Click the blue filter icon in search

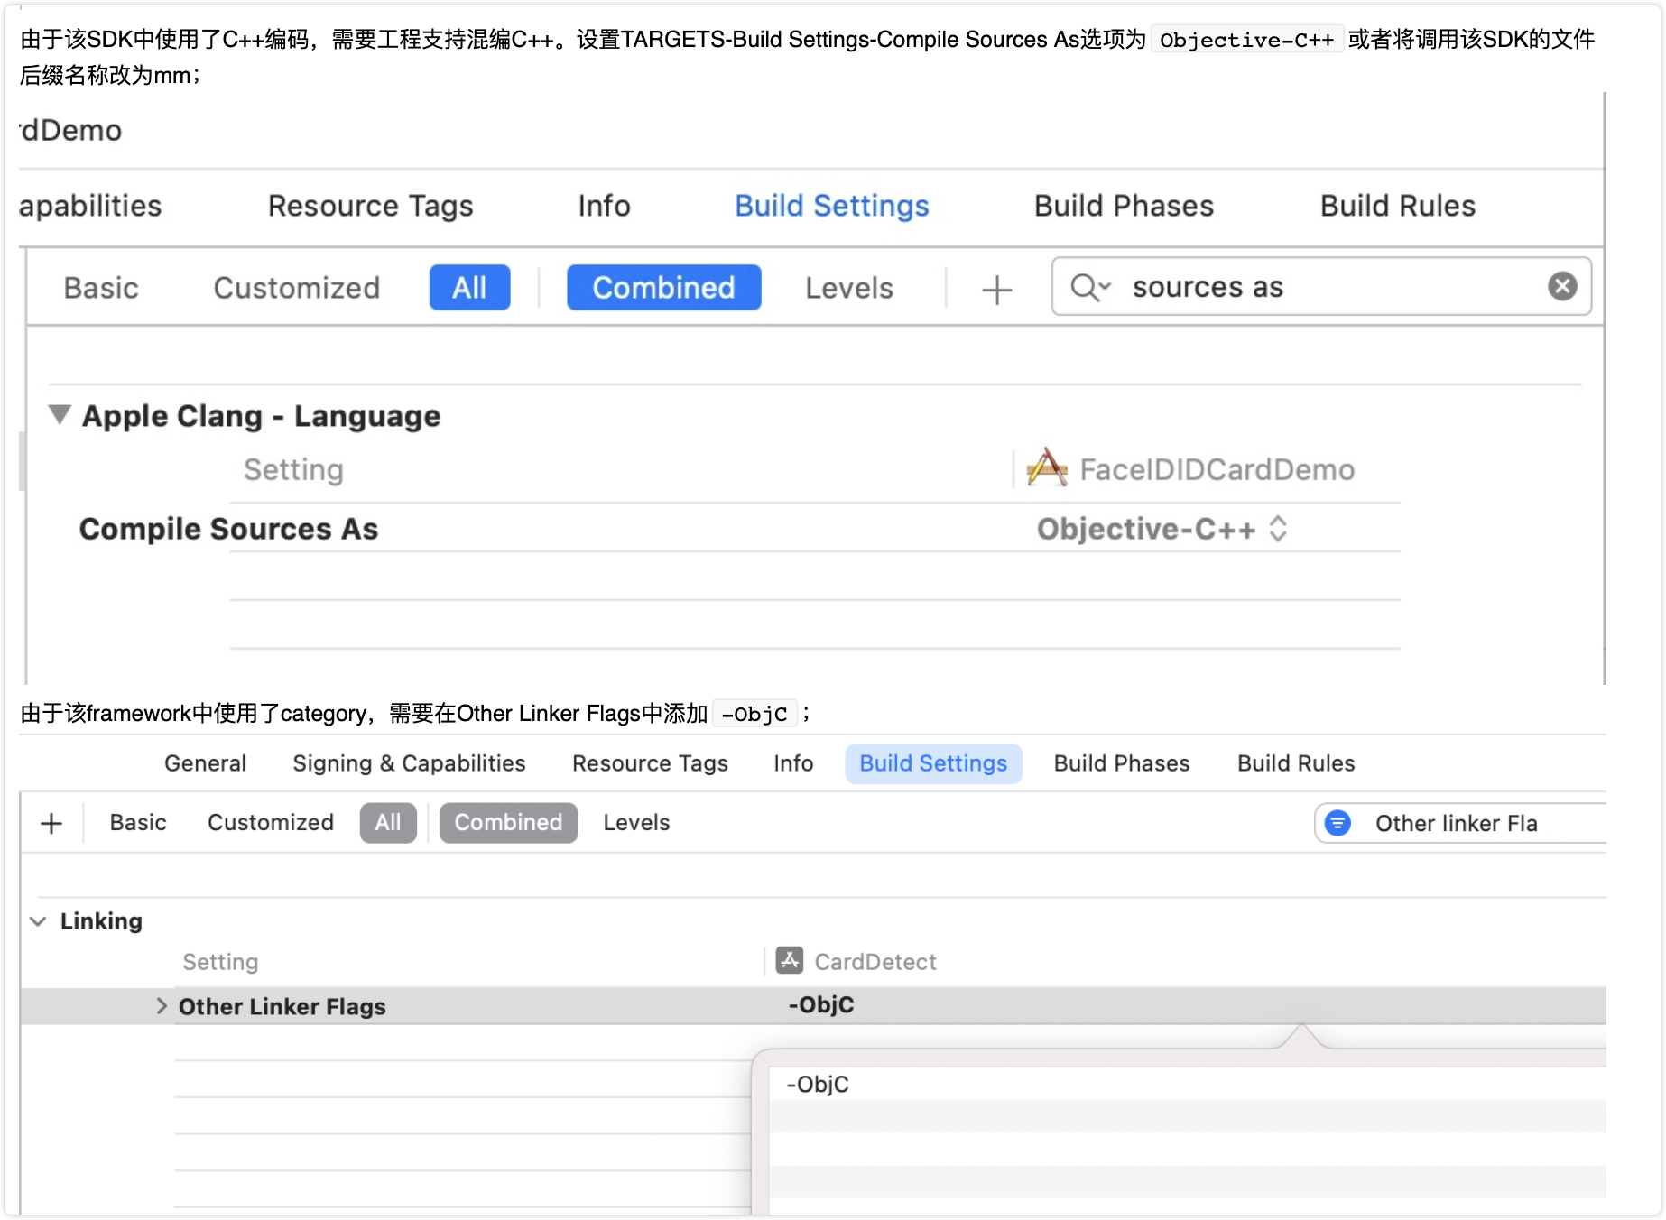(x=1337, y=823)
